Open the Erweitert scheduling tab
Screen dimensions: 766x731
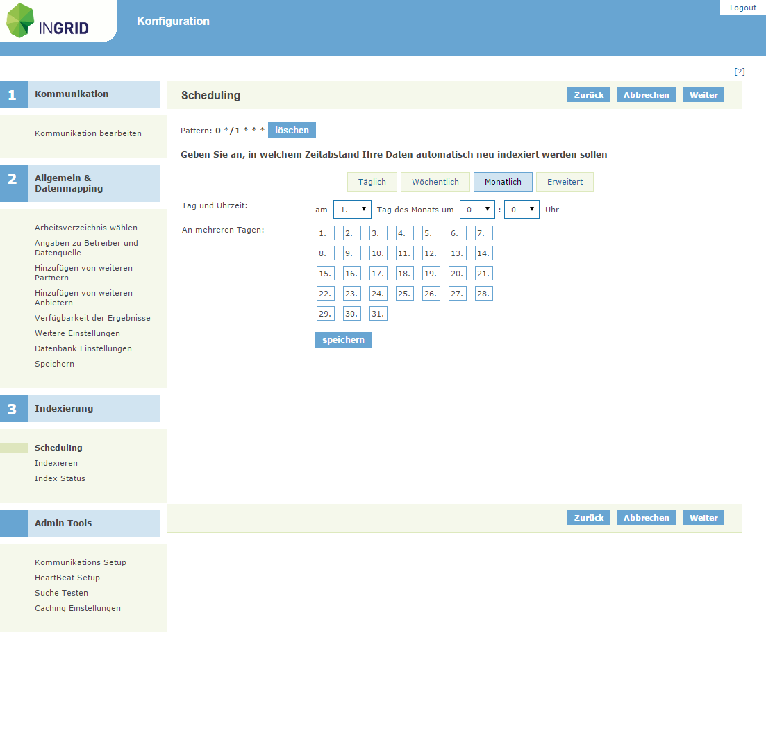565,181
